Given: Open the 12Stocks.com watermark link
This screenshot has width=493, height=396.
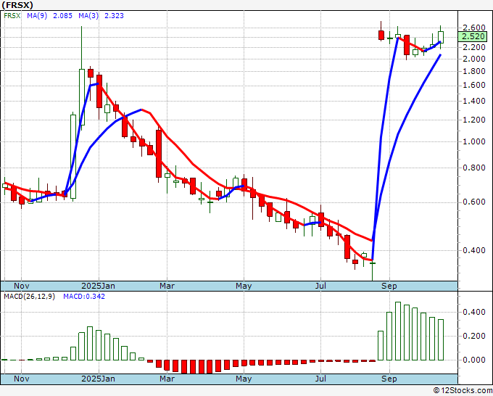Looking at the screenshot, I should click(462, 390).
